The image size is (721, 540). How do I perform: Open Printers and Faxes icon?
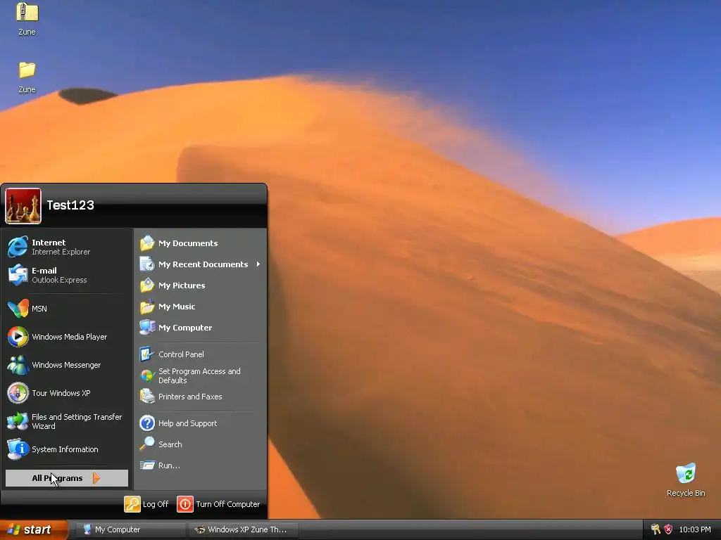(x=147, y=397)
